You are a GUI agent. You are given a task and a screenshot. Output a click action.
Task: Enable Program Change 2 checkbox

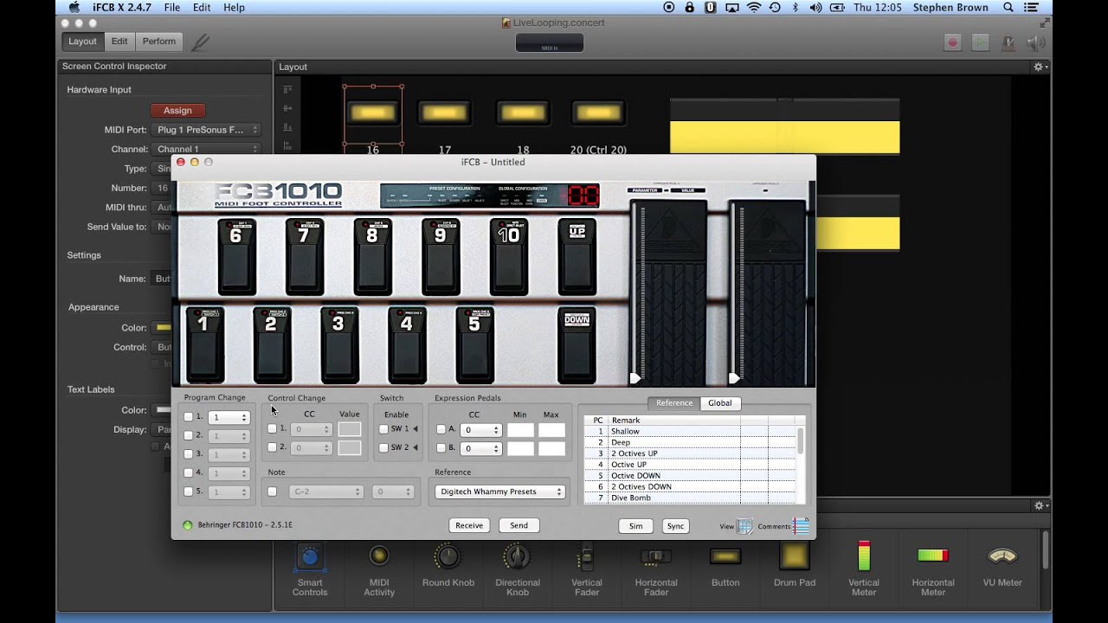pyautogui.click(x=189, y=435)
